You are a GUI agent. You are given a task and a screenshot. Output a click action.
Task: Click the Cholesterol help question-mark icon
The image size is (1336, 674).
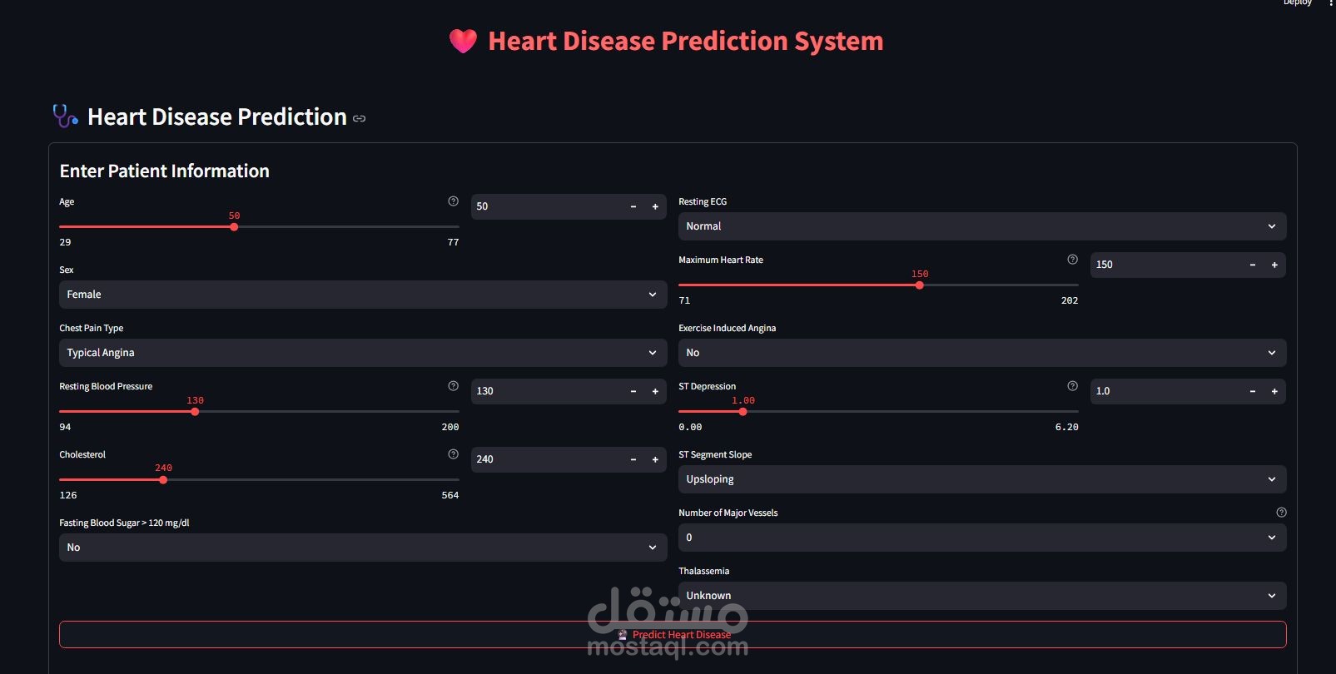(x=453, y=454)
